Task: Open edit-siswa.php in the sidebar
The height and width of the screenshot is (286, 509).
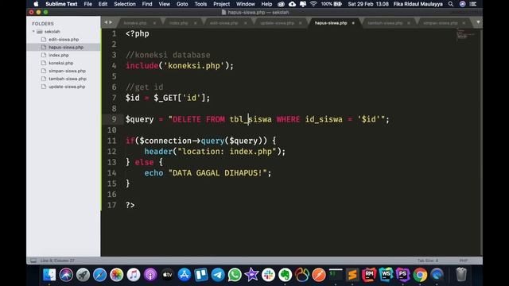Action: (x=64, y=39)
